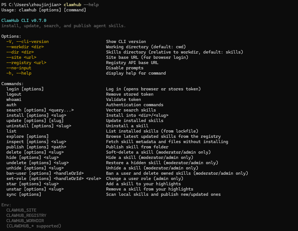Click the 'search [options] <query...>' command
The width and height of the screenshot is (298, 231).
click(40, 110)
